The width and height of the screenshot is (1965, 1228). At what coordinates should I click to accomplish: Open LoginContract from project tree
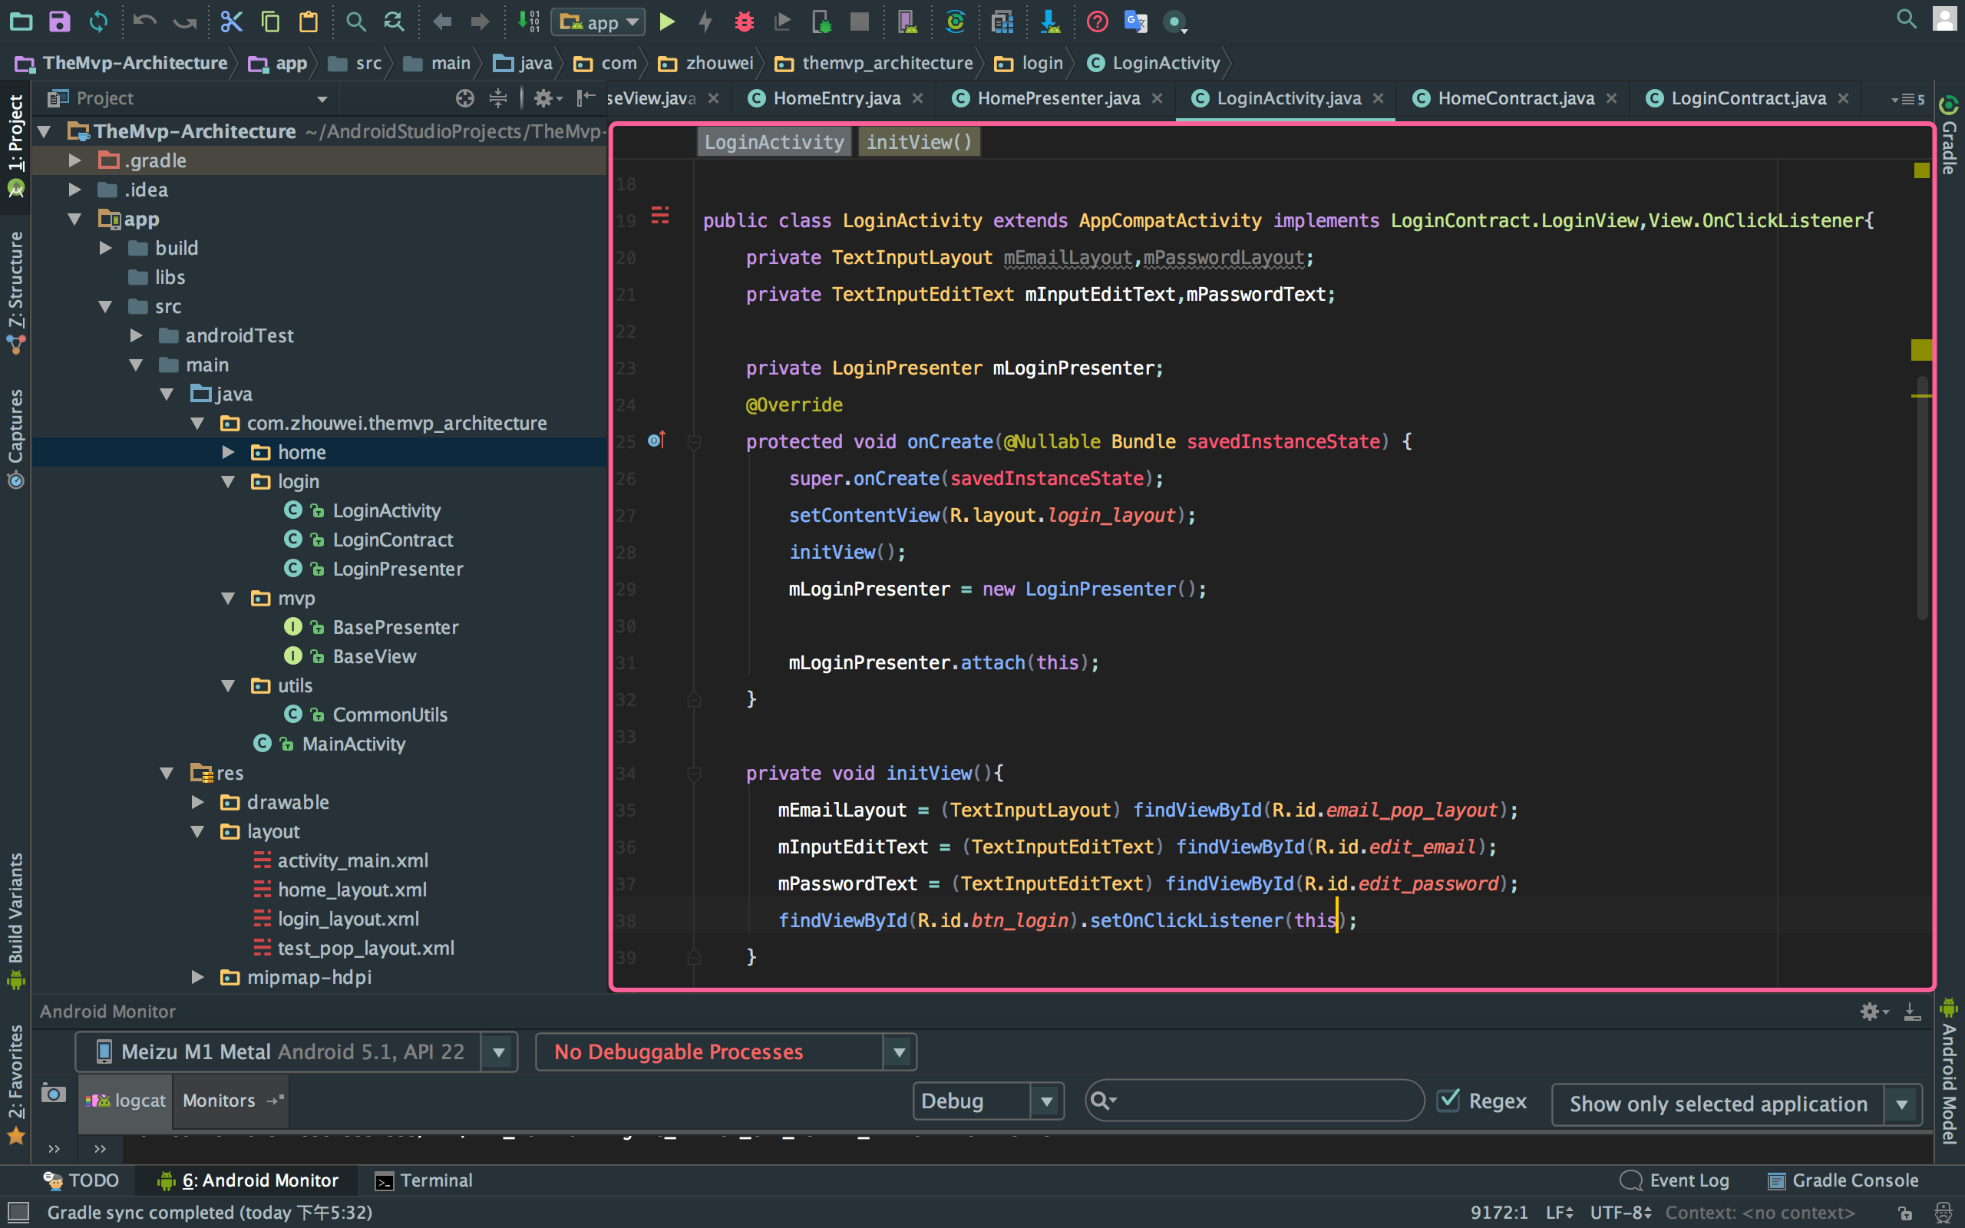click(x=393, y=539)
